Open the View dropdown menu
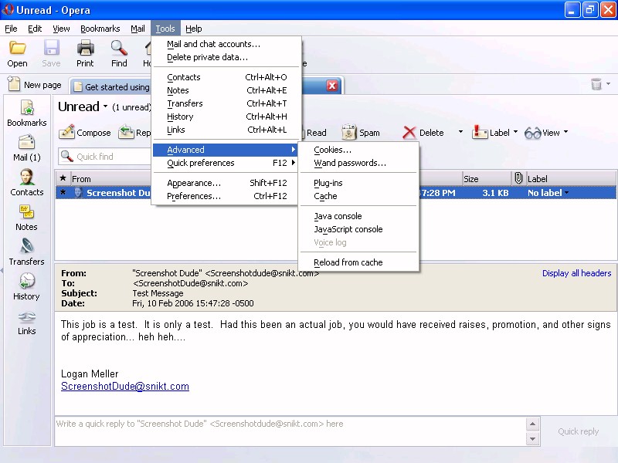The height and width of the screenshot is (463, 618). pos(545,133)
